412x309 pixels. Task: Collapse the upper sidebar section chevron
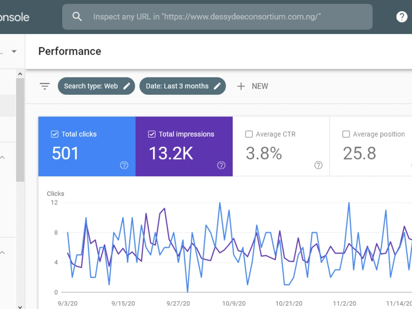[x=2, y=158]
